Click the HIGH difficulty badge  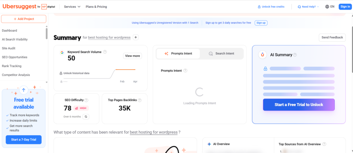81,108
